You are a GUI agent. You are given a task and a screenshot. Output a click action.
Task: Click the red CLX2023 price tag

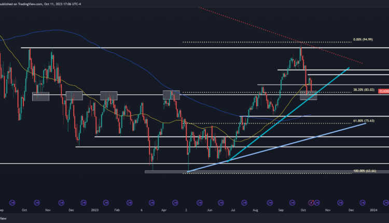point(384,91)
